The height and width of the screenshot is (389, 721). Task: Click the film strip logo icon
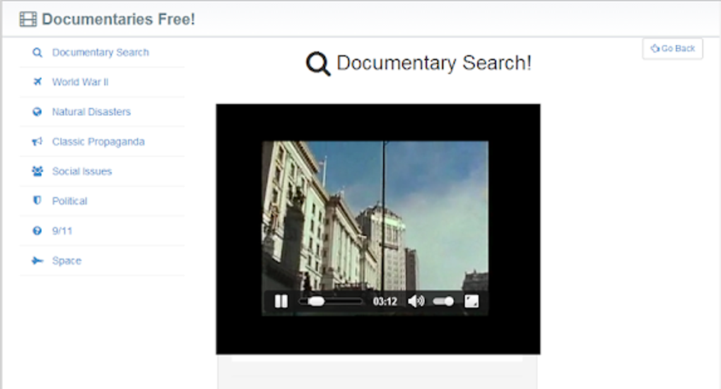coord(28,19)
